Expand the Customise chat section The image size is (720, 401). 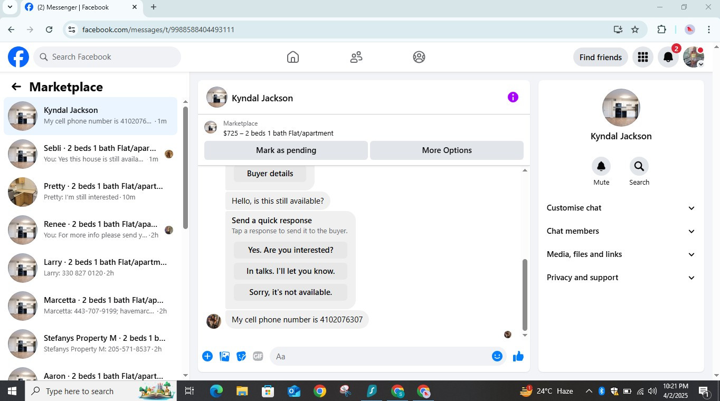621,208
